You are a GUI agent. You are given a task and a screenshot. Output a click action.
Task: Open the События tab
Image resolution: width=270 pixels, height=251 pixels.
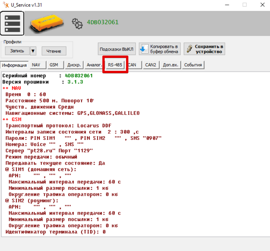click(x=193, y=65)
